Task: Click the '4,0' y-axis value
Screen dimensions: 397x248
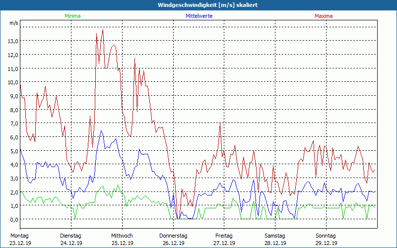Action: click(14, 165)
